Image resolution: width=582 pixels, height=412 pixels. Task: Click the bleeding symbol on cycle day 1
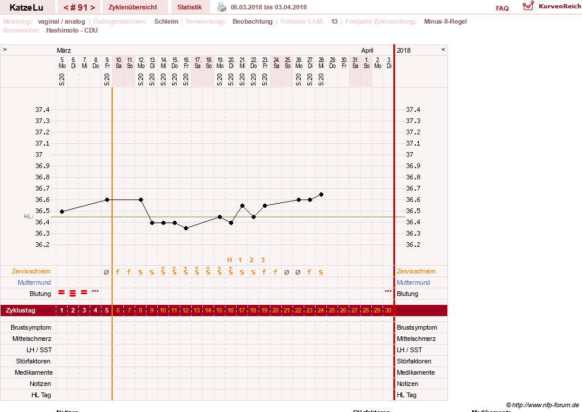[x=62, y=292]
